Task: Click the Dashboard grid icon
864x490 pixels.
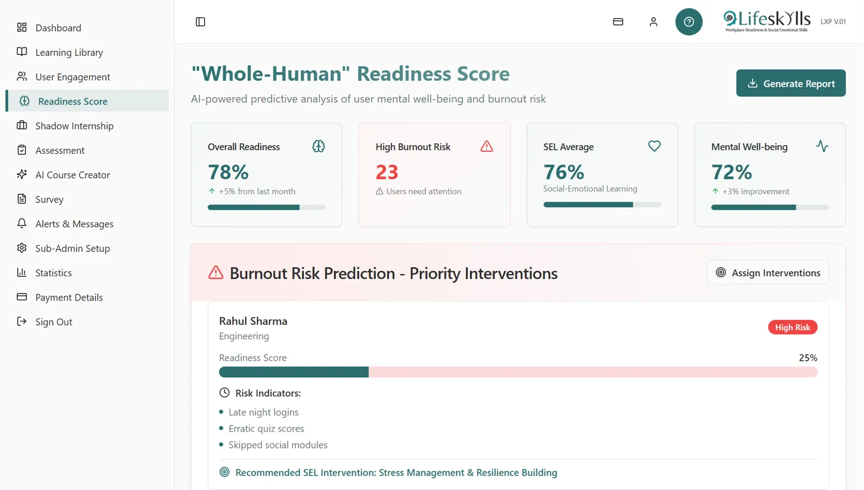Action: (22, 27)
